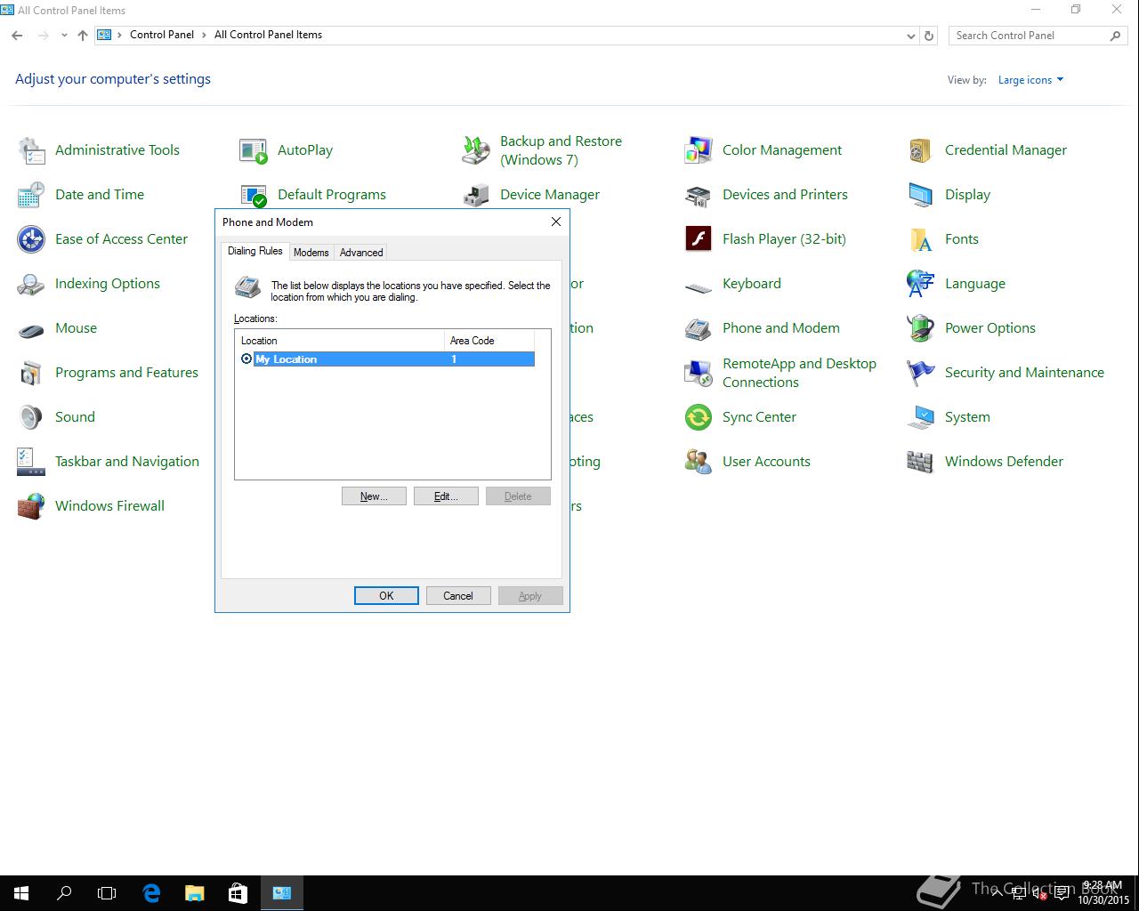Open taskbar search magnifier

[x=64, y=893]
